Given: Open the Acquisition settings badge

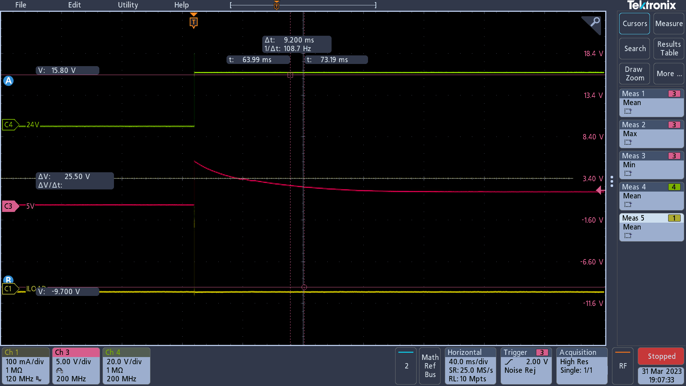Looking at the screenshot, I should (x=582, y=366).
